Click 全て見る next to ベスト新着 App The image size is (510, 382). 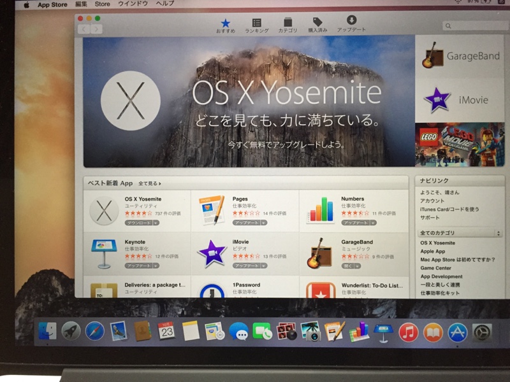click(150, 183)
